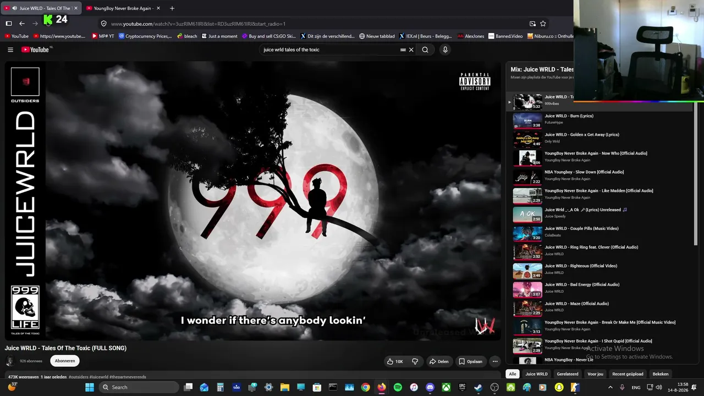Open the Banned.Video bookmark

pyautogui.click(x=505, y=36)
